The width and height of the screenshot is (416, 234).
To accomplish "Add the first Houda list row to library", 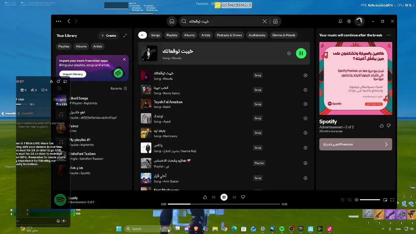I will click(305, 75).
